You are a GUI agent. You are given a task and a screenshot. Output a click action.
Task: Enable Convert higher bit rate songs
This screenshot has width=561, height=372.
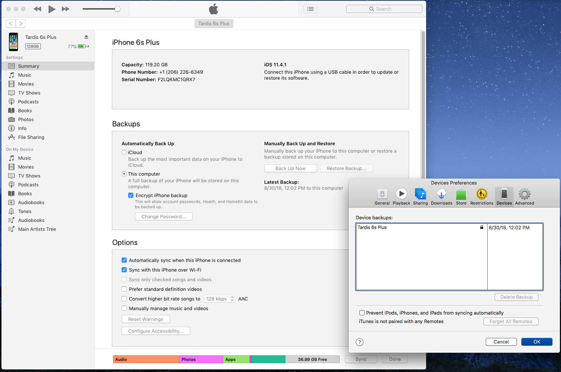tap(124, 299)
